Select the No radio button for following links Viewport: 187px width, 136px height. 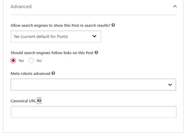pos(31,60)
